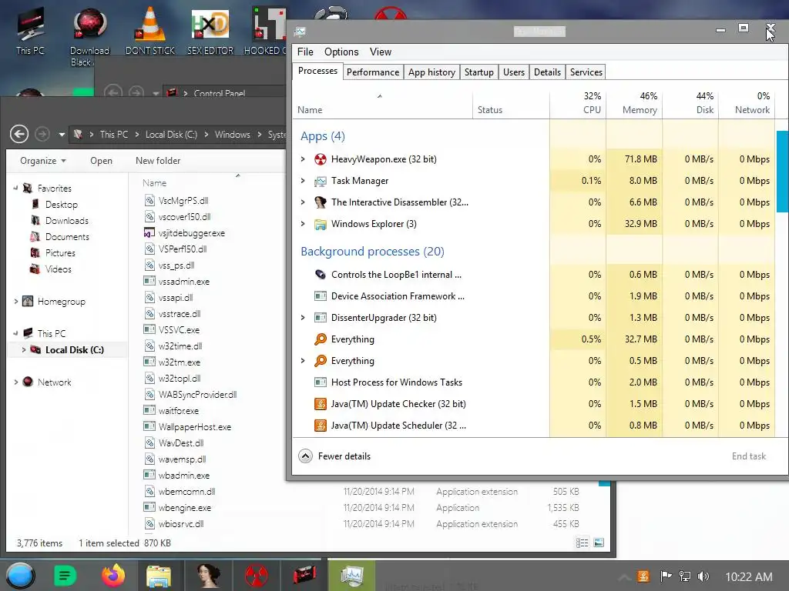Expand the DissenterUpgrader row

[x=303, y=318]
